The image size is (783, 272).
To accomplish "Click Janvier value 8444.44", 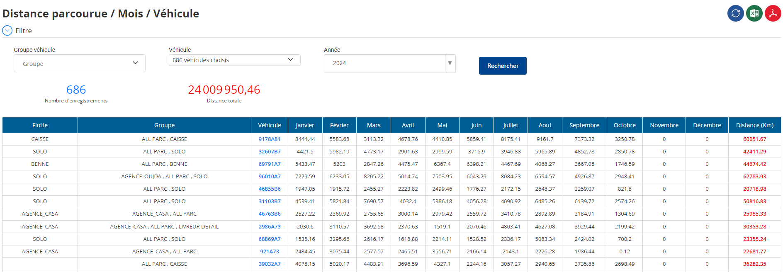I will coord(305,139).
